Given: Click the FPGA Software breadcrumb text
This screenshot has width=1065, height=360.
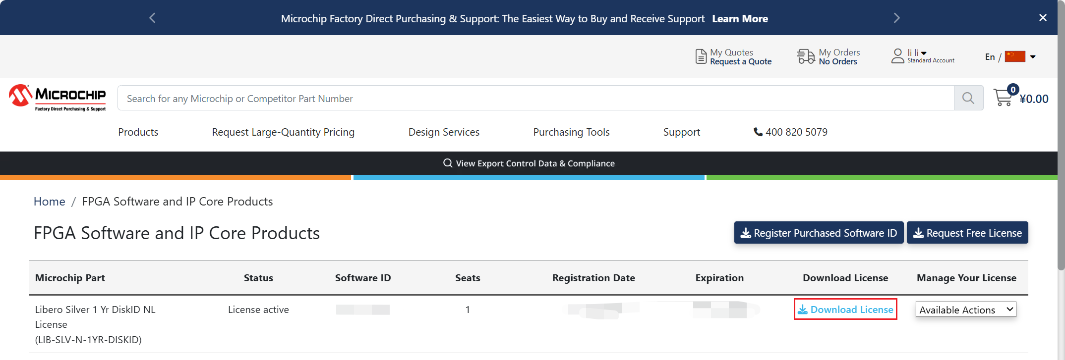Looking at the screenshot, I should pos(177,202).
